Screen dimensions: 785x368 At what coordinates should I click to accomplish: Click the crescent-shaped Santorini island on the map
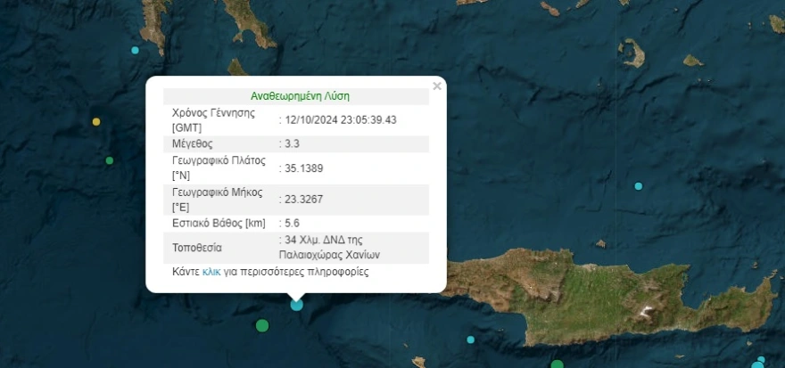coord(632,53)
